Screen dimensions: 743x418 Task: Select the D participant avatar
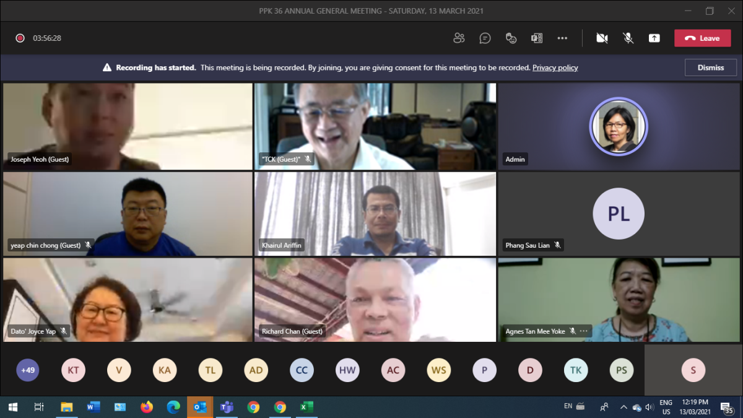click(x=530, y=370)
